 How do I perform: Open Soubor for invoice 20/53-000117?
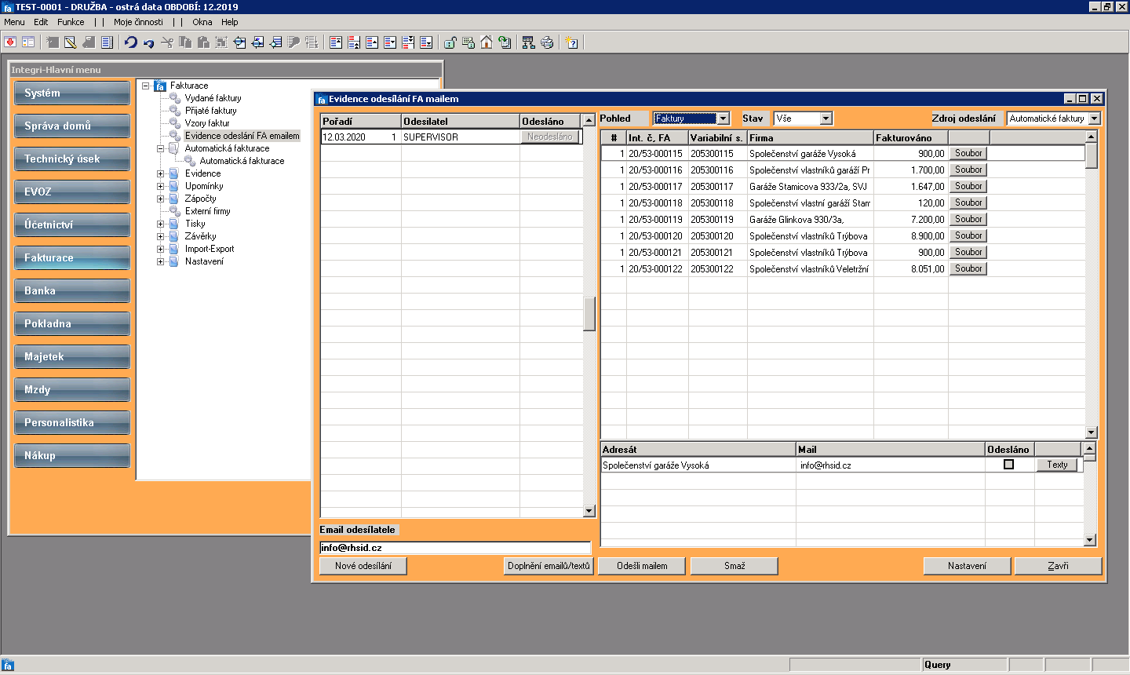pos(968,186)
